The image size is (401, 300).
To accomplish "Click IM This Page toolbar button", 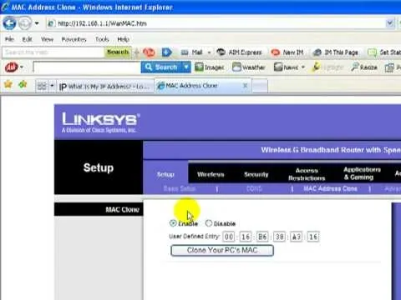I will coord(336,52).
